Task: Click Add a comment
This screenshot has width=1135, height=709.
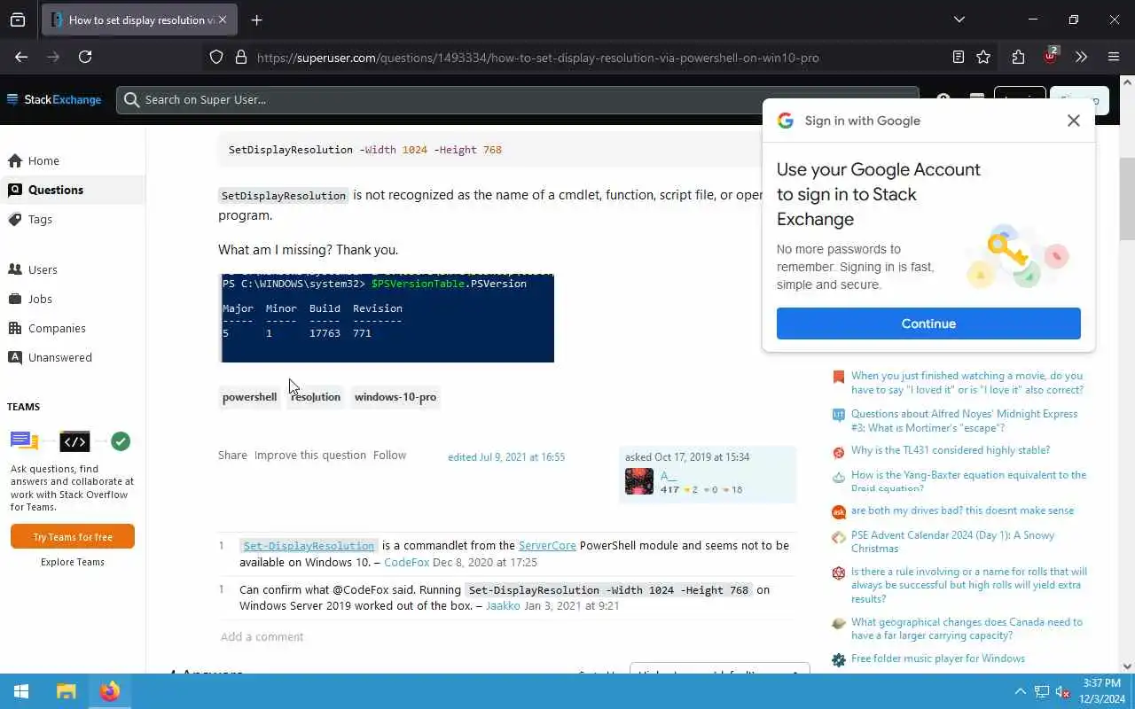Action: (262, 636)
